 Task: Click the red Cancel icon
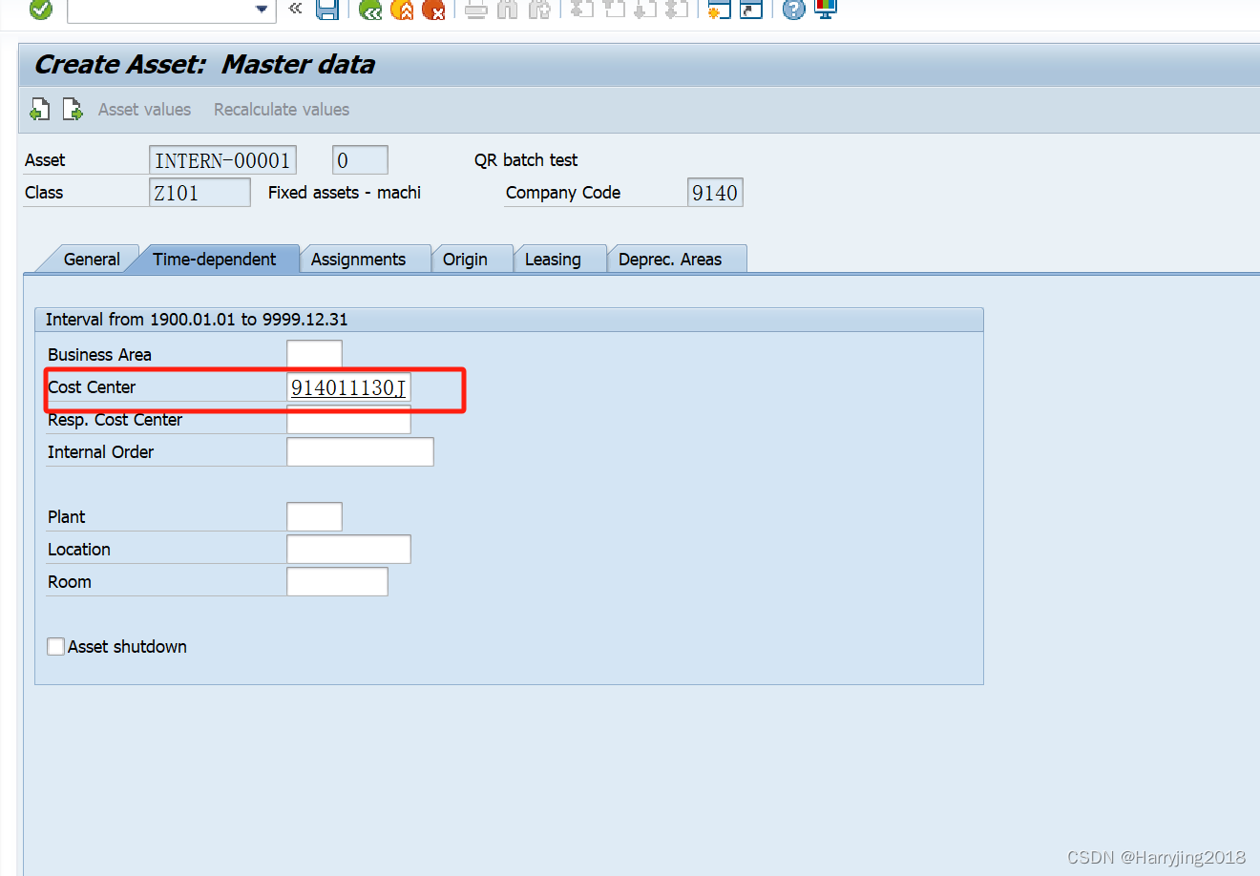click(433, 10)
